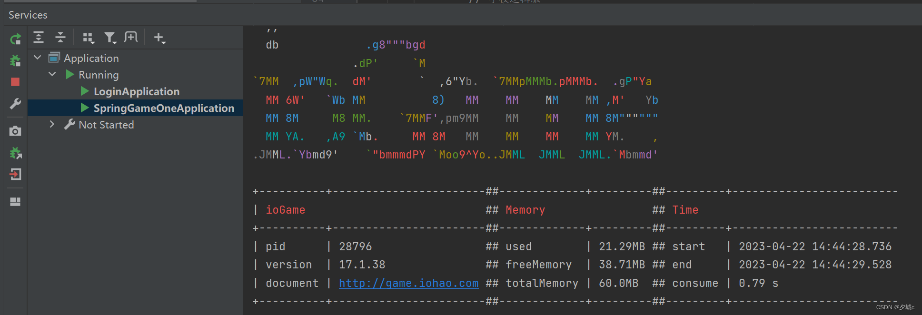Click consume value 0.79 s
The width and height of the screenshot is (922, 315).
click(x=758, y=283)
